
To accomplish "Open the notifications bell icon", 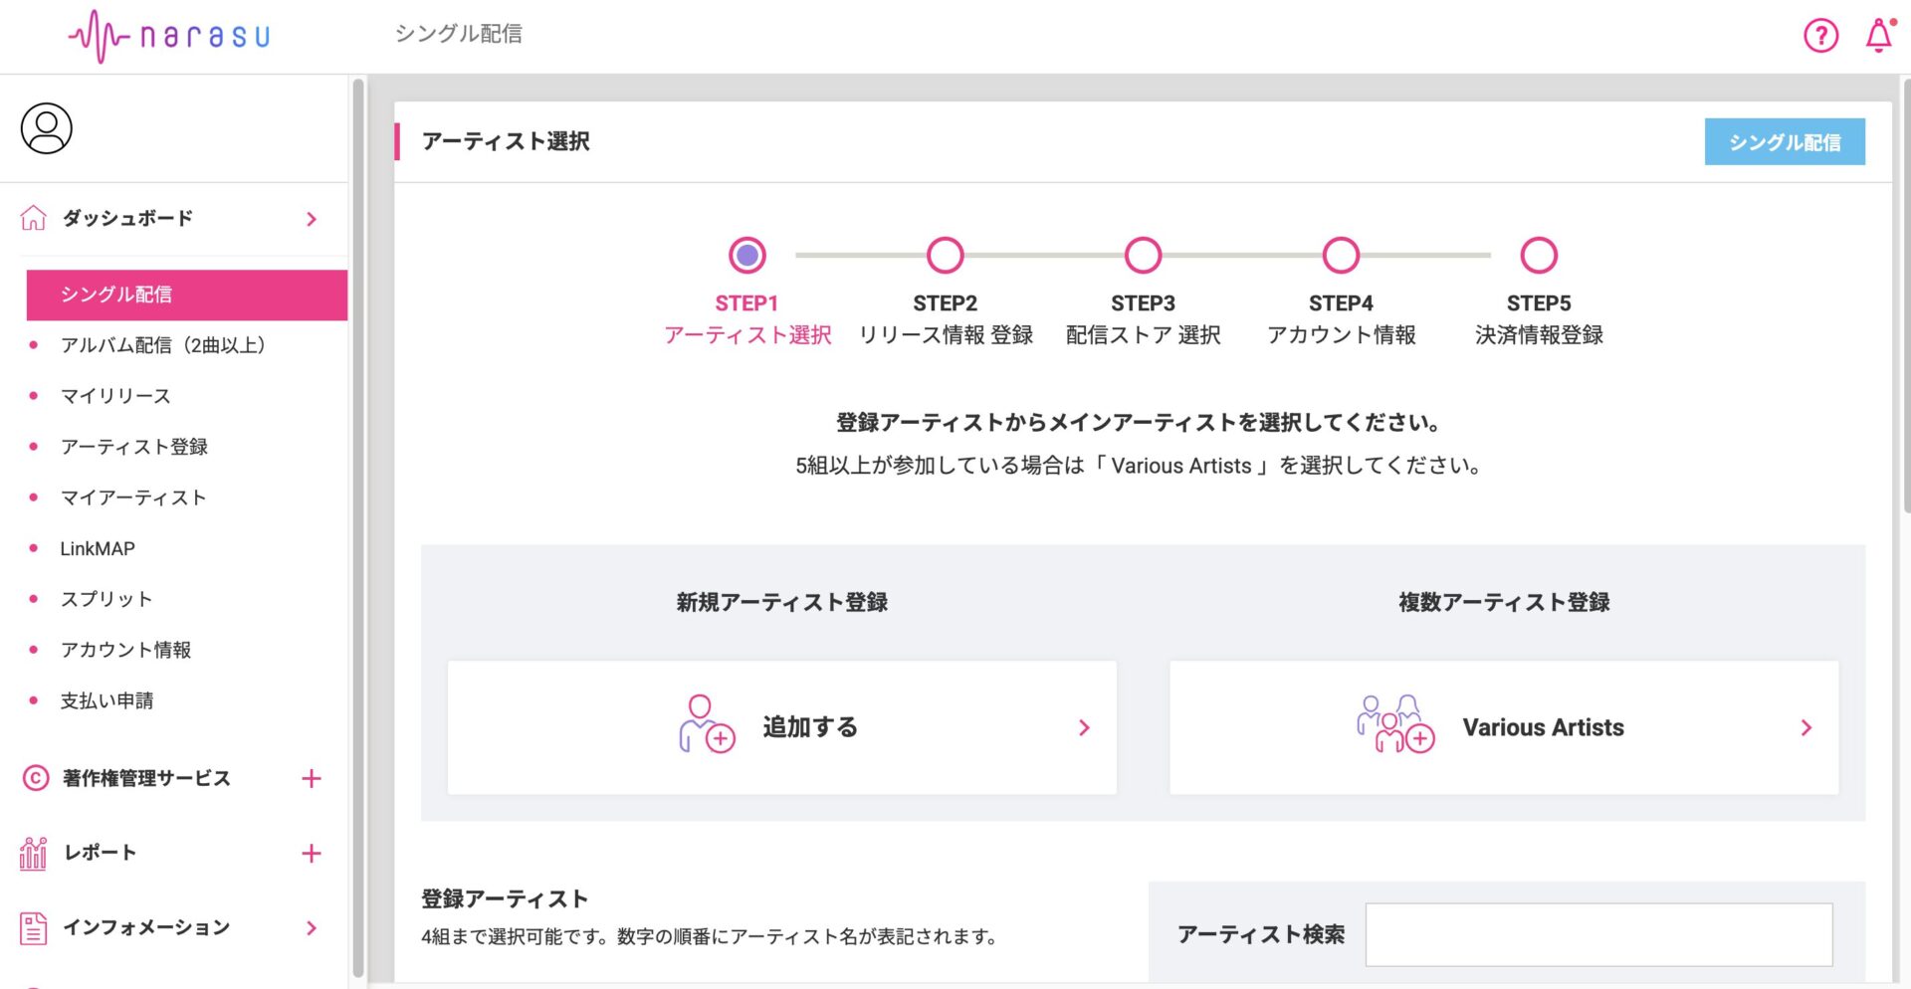I will point(1878,36).
